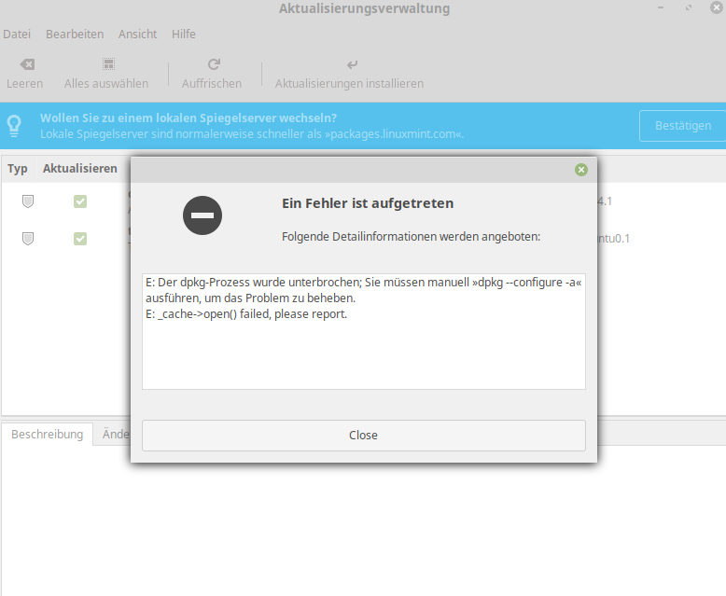
Task: Switch to the Beschreibung tab
Action: (x=48, y=434)
